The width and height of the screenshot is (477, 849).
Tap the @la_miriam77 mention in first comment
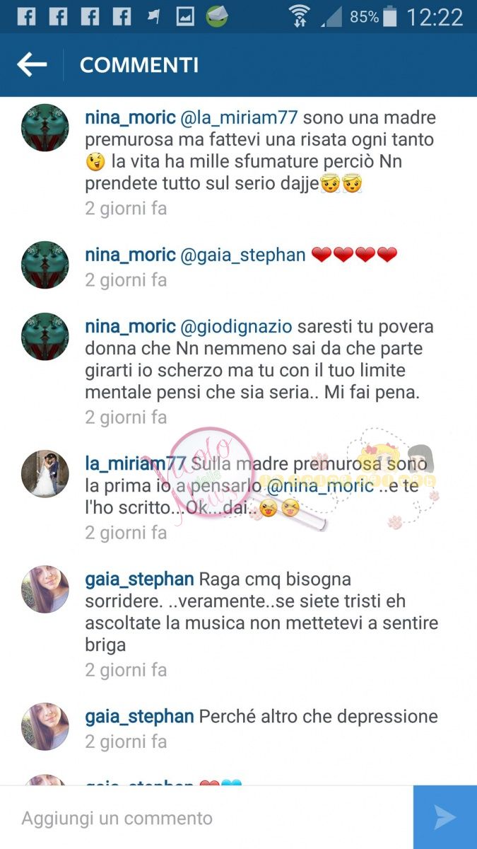[240, 117]
